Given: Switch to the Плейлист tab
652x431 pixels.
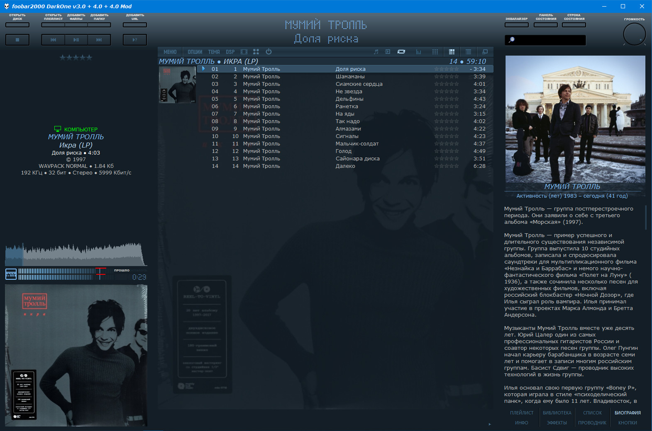Looking at the screenshot, I should tap(522, 413).
